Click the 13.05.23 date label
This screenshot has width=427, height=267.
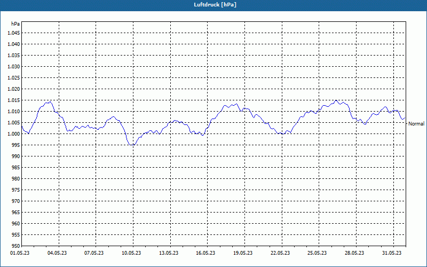tap(169, 253)
